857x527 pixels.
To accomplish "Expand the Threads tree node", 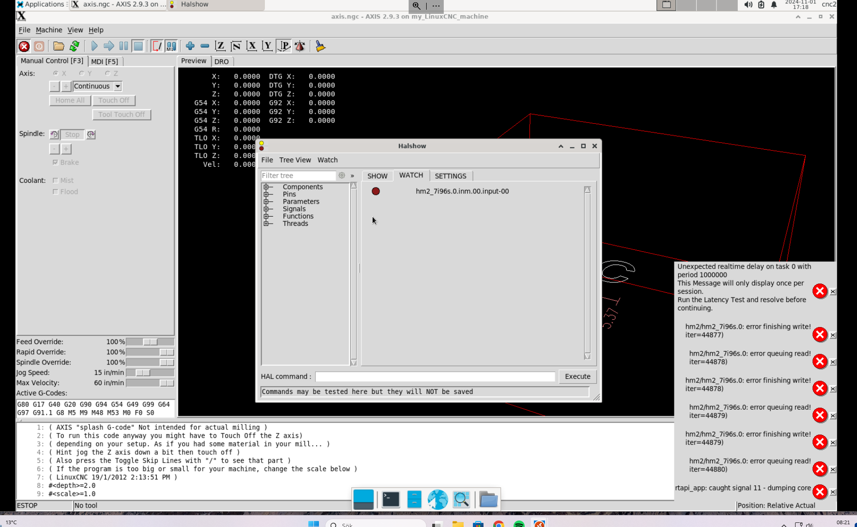I will [x=266, y=224].
